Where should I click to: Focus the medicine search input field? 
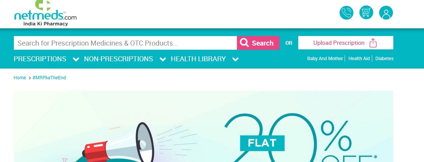(125, 43)
